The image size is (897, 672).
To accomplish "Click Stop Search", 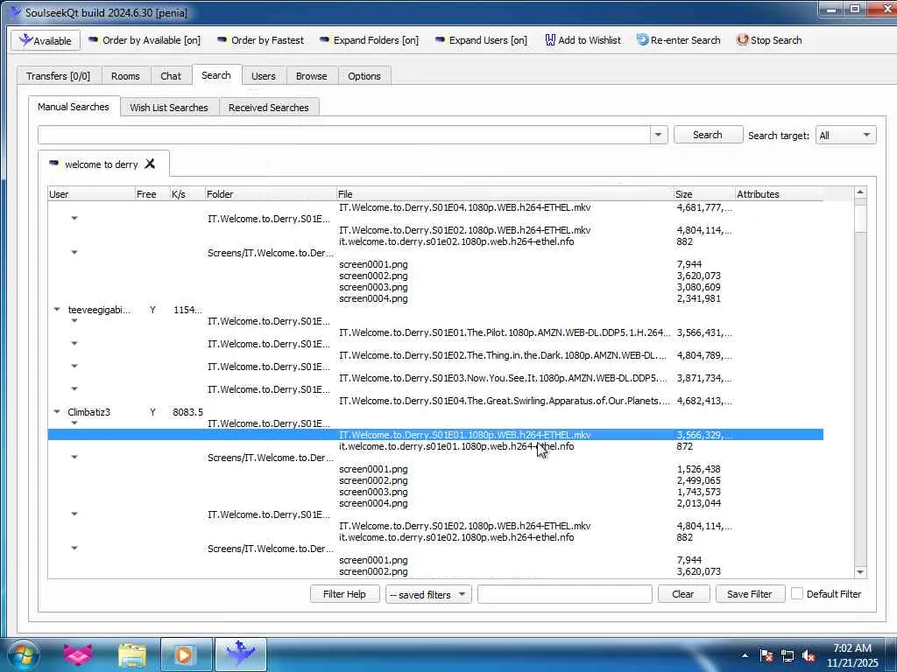I will pos(769,40).
